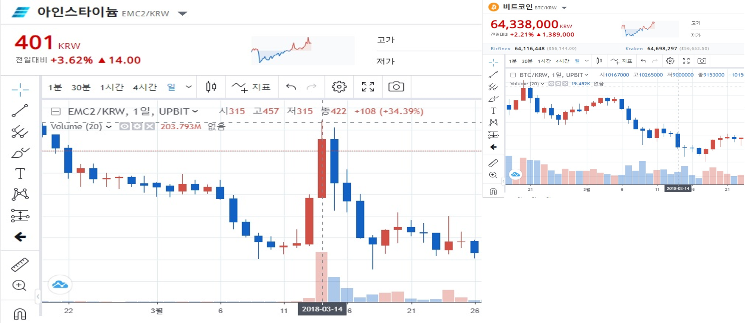Select the trend line tool in BTC chart
745x323 pixels.
[x=493, y=75]
